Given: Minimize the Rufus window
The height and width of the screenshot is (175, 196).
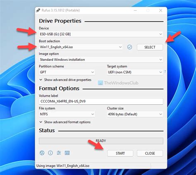Looking at the screenshot, I should [x=135, y=10].
